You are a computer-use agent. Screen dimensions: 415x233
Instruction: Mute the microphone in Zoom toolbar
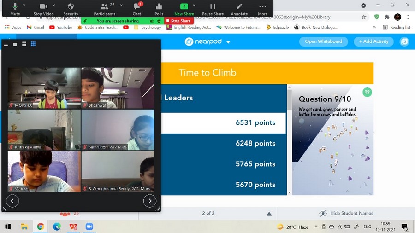15,6
